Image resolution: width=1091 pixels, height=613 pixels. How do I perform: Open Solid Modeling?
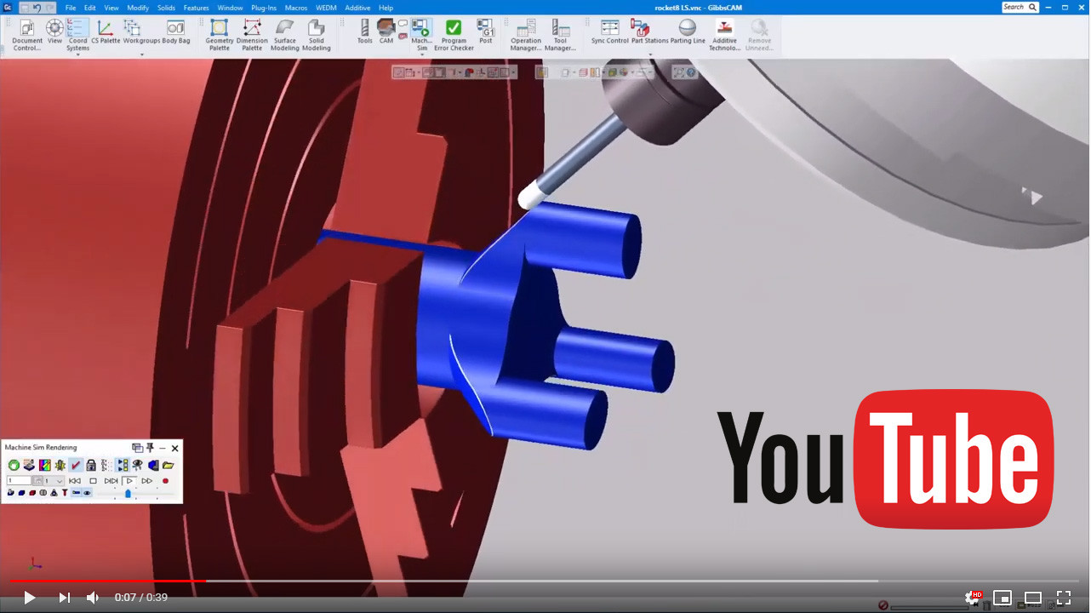(317, 35)
